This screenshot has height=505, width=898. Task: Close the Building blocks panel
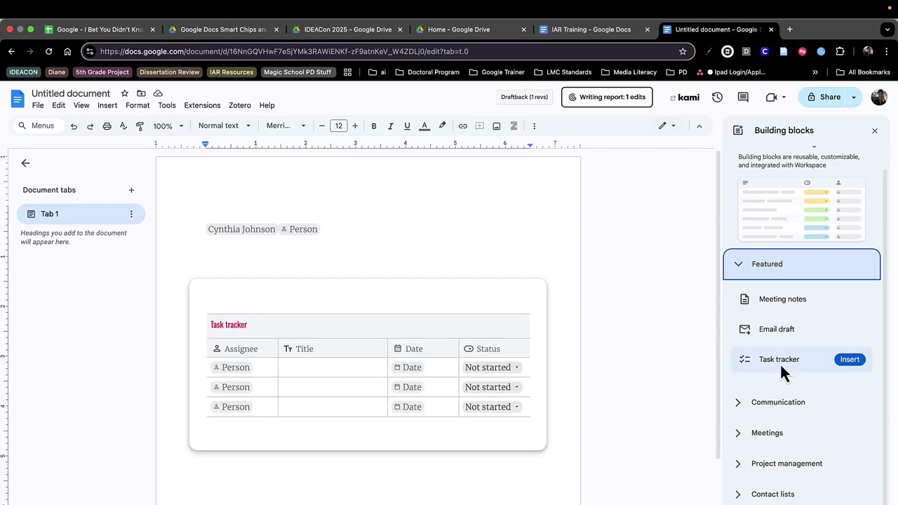[x=875, y=131]
